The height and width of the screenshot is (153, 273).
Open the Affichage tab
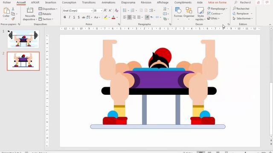(163, 3)
